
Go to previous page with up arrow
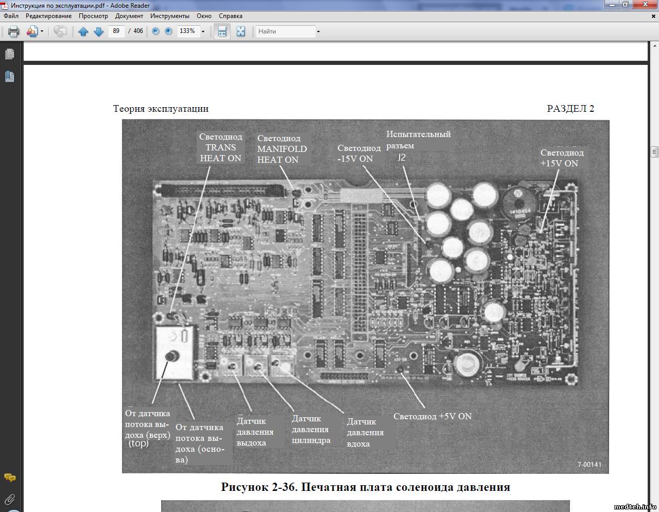[x=83, y=31]
